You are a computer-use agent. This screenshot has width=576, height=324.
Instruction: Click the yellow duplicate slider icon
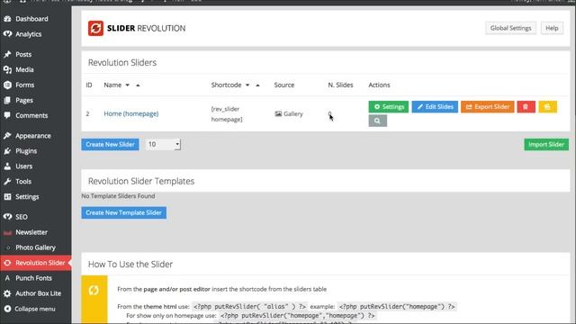pyautogui.click(x=548, y=107)
